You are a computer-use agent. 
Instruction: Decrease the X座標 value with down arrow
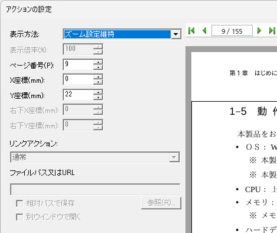98,82
